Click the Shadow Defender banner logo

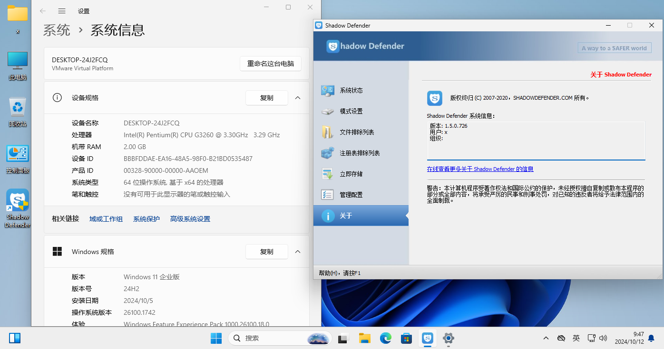(x=365, y=46)
